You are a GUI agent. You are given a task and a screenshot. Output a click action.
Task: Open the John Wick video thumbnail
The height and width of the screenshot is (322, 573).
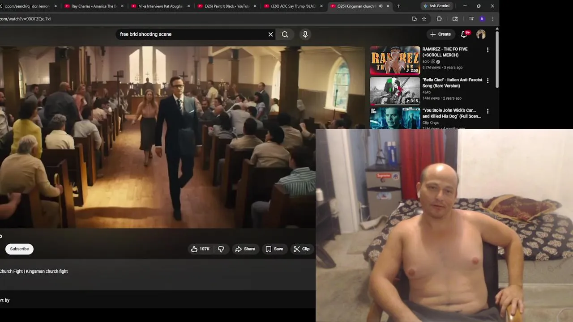coord(395,118)
